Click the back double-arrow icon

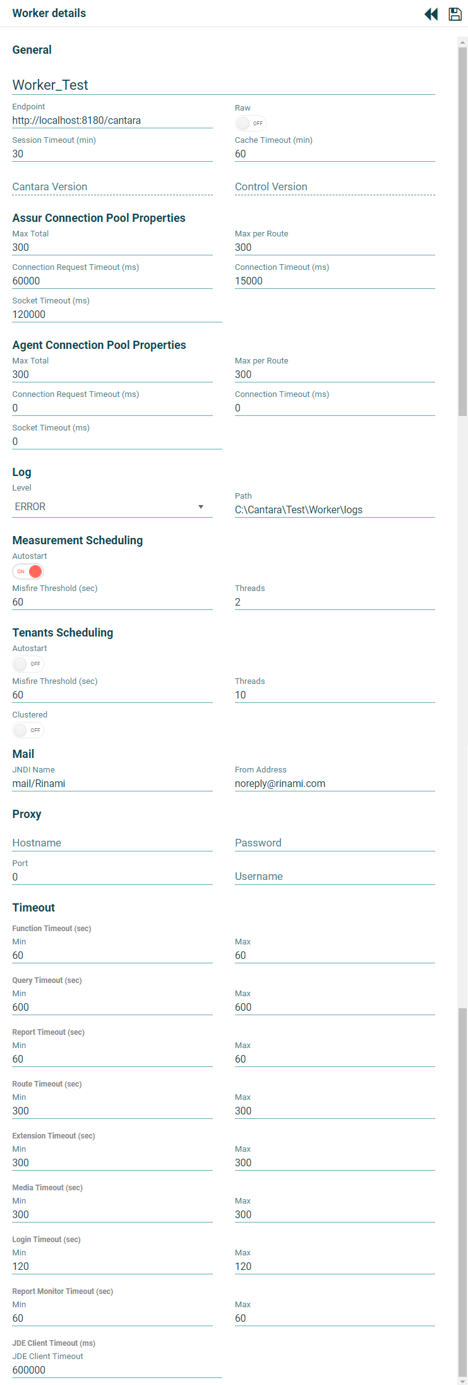(x=431, y=14)
